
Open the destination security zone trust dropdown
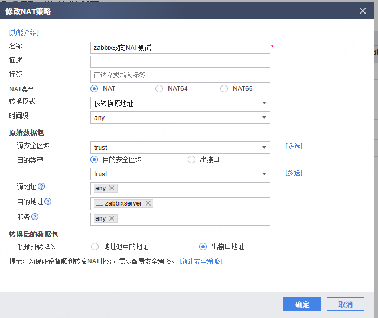tap(180, 174)
